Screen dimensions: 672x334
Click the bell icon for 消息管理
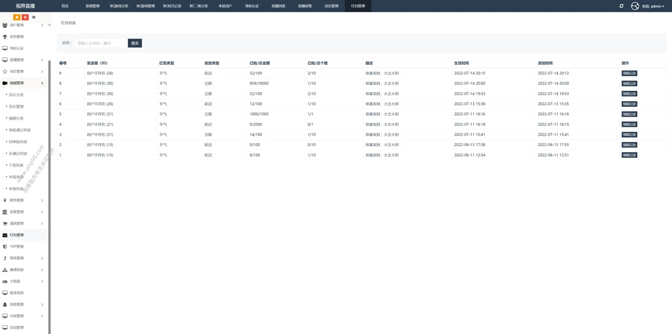pos(5,304)
